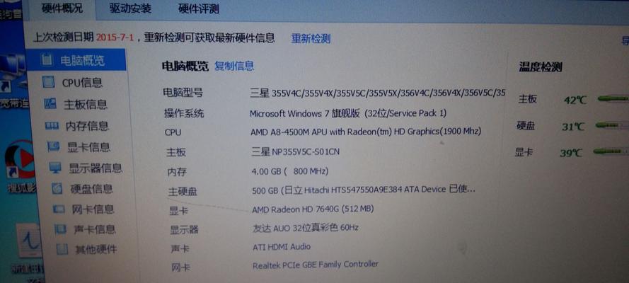Viewport: 629px width, 283px height.
Task: Click the 显卡信息 sidebar icon
Action: (x=53, y=146)
